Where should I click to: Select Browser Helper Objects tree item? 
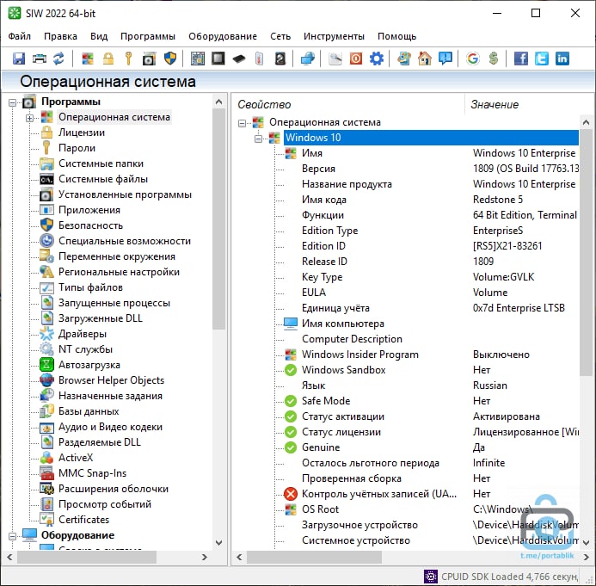(111, 380)
